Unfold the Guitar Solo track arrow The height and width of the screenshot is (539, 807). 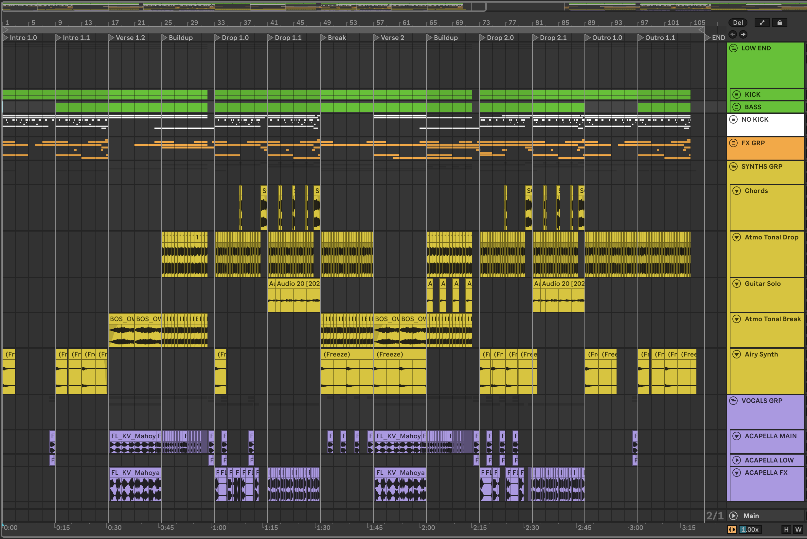737,284
